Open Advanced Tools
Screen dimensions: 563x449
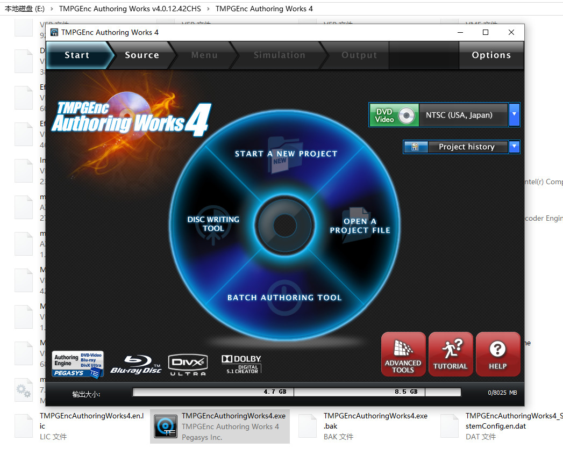coord(403,354)
